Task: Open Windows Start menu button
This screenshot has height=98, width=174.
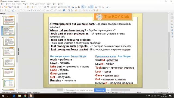Action: (2, 96)
